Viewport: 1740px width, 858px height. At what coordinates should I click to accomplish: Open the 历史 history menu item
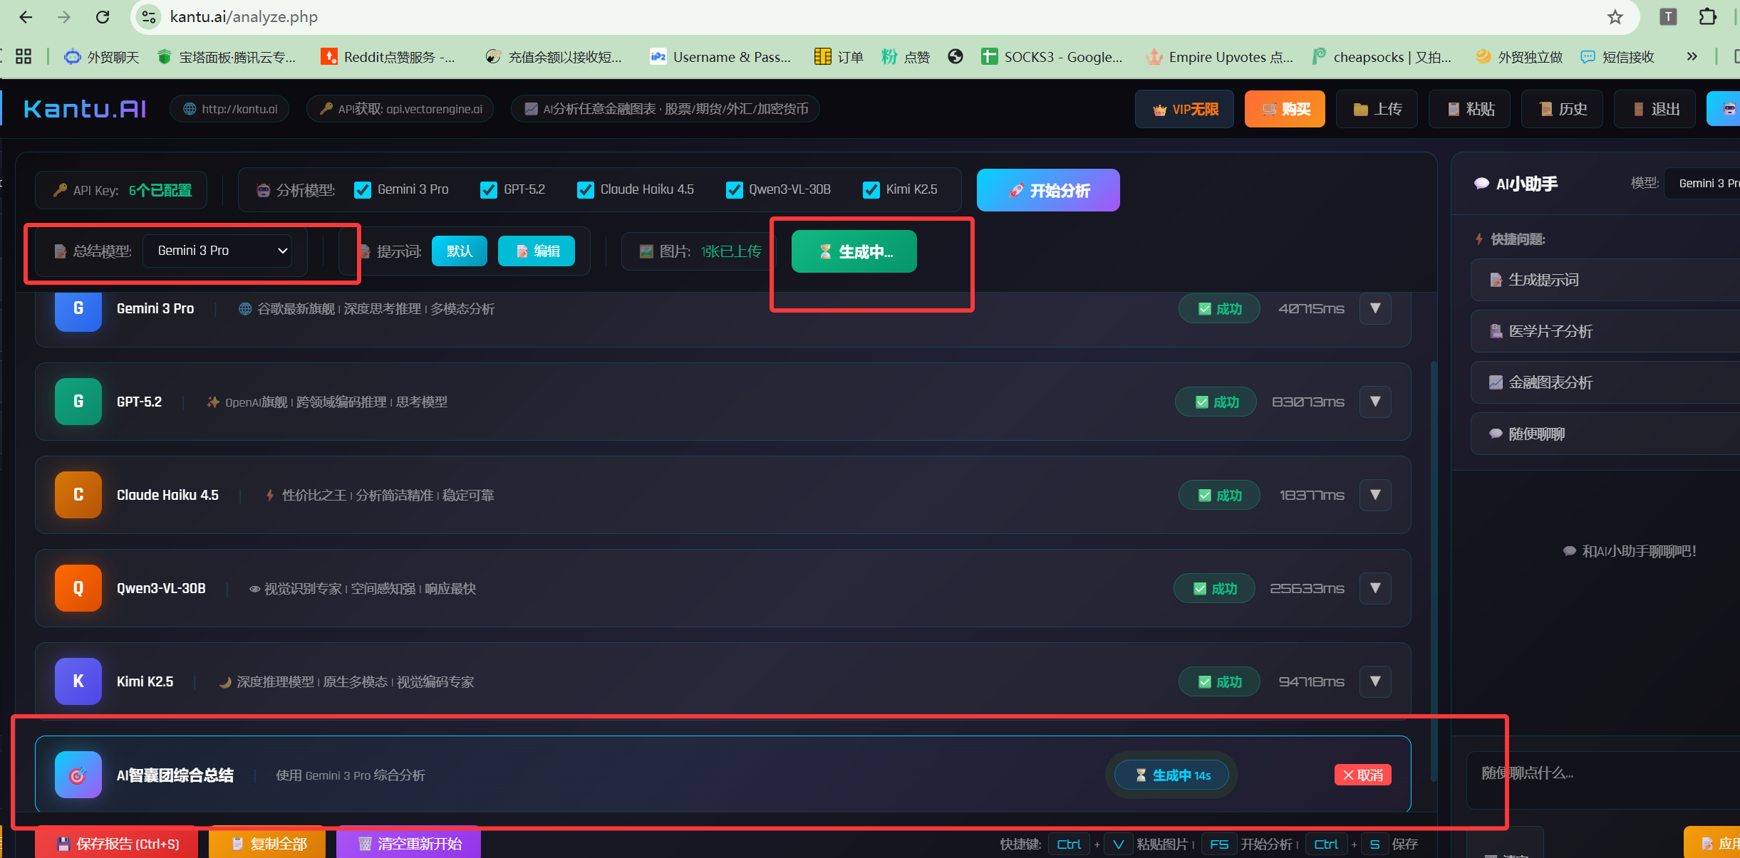coord(1562,109)
